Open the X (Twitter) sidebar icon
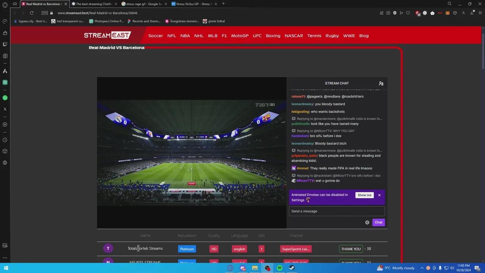Viewport: 485px width, 273px height. (x=5, y=109)
